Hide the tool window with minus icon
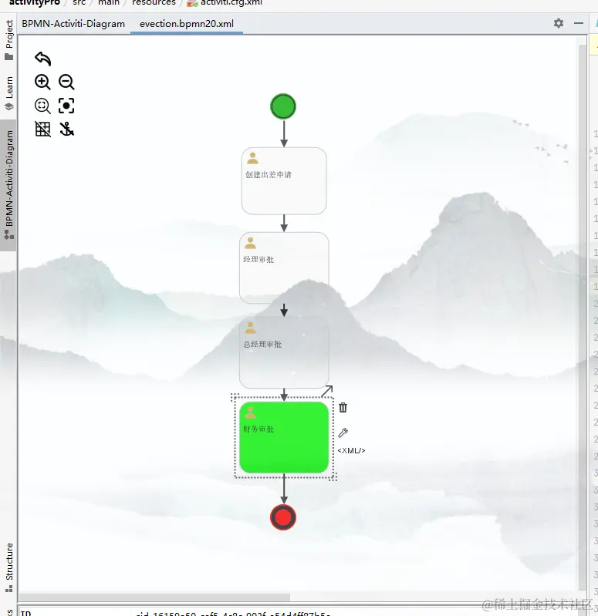The image size is (598, 616). [x=579, y=23]
